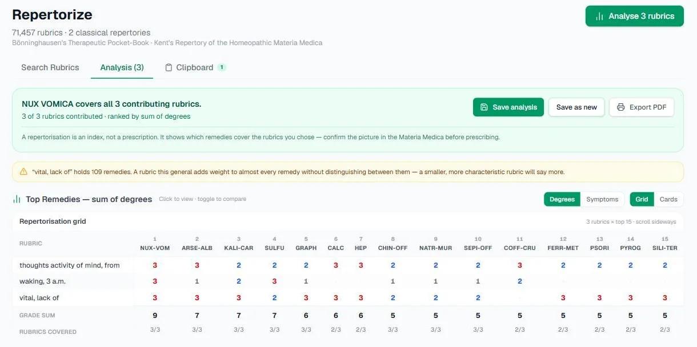Screen dimensions: 697x347
Task: Click the bar chart icon beside Top Remedies
Action: point(17,199)
